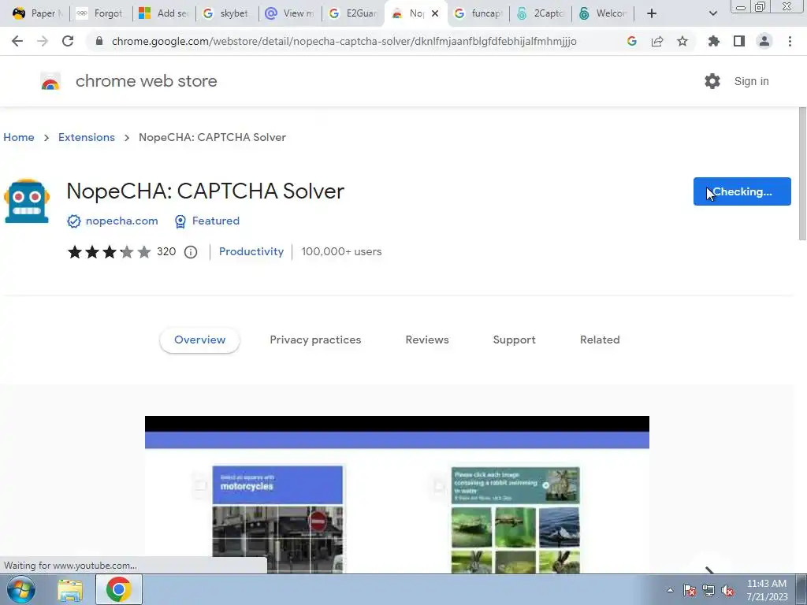Switch to the Paper tab
The width and height of the screenshot is (807, 605).
pos(38,13)
